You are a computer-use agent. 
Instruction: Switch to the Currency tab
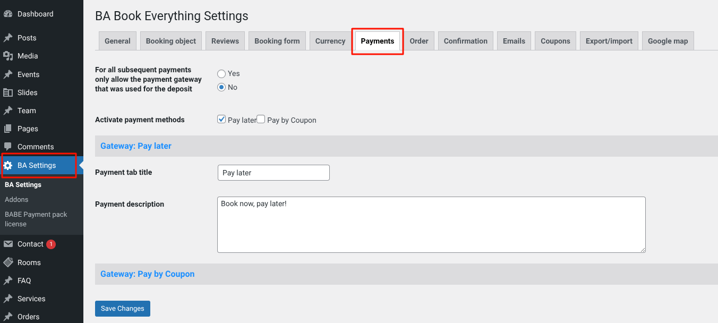tap(330, 41)
